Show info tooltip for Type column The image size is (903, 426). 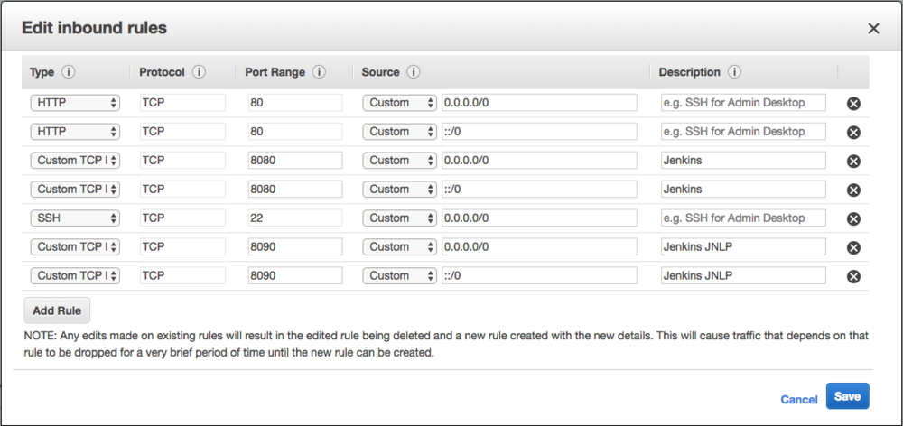point(69,72)
